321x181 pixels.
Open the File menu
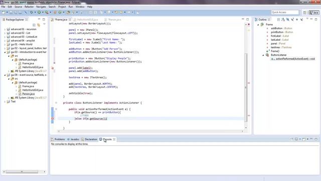click(x=3, y=7)
